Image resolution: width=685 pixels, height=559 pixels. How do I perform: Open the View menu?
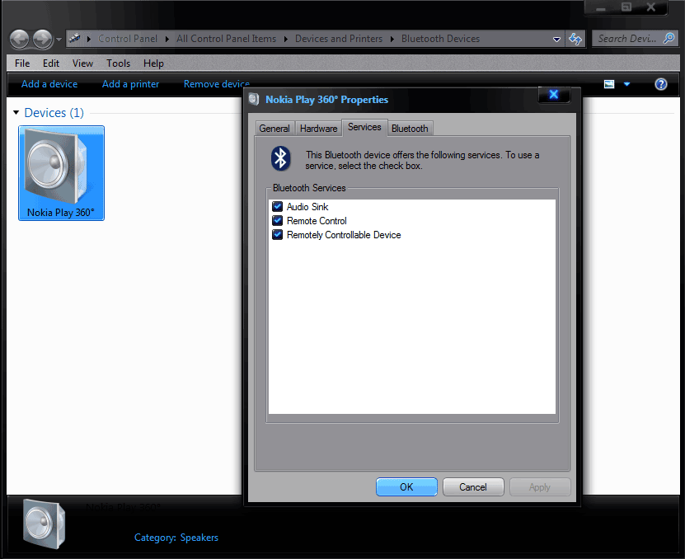(x=82, y=63)
